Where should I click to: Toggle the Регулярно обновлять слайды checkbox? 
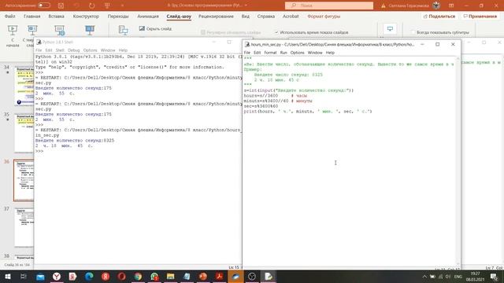(203, 32)
